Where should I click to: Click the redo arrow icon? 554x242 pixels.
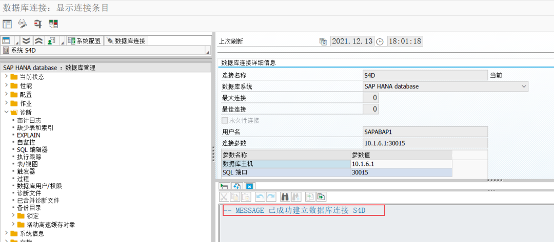coord(271,196)
